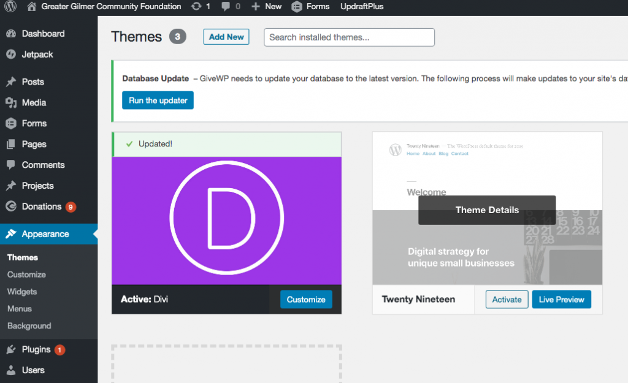This screenshot has height=383, width=628.
Task: Click the Themes page heading
Action: [x=137, y=37]
